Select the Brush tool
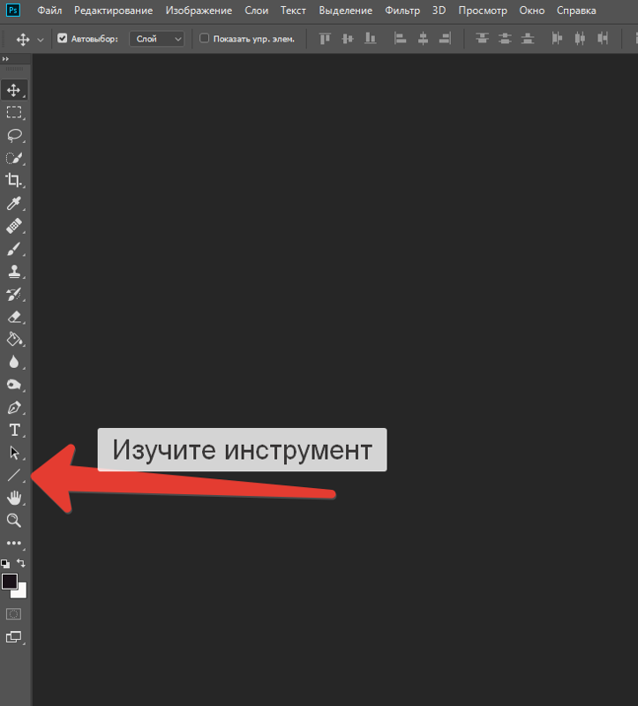The height and width of the screenshot is (706, 638). coord(14,249)
